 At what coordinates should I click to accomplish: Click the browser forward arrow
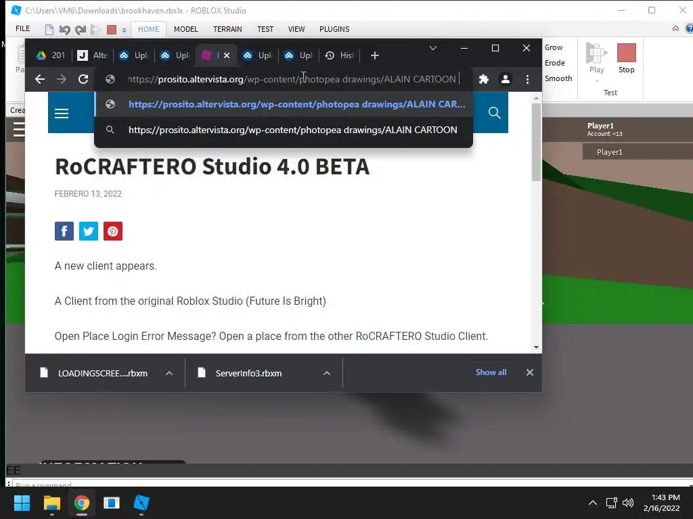point(62,79)
